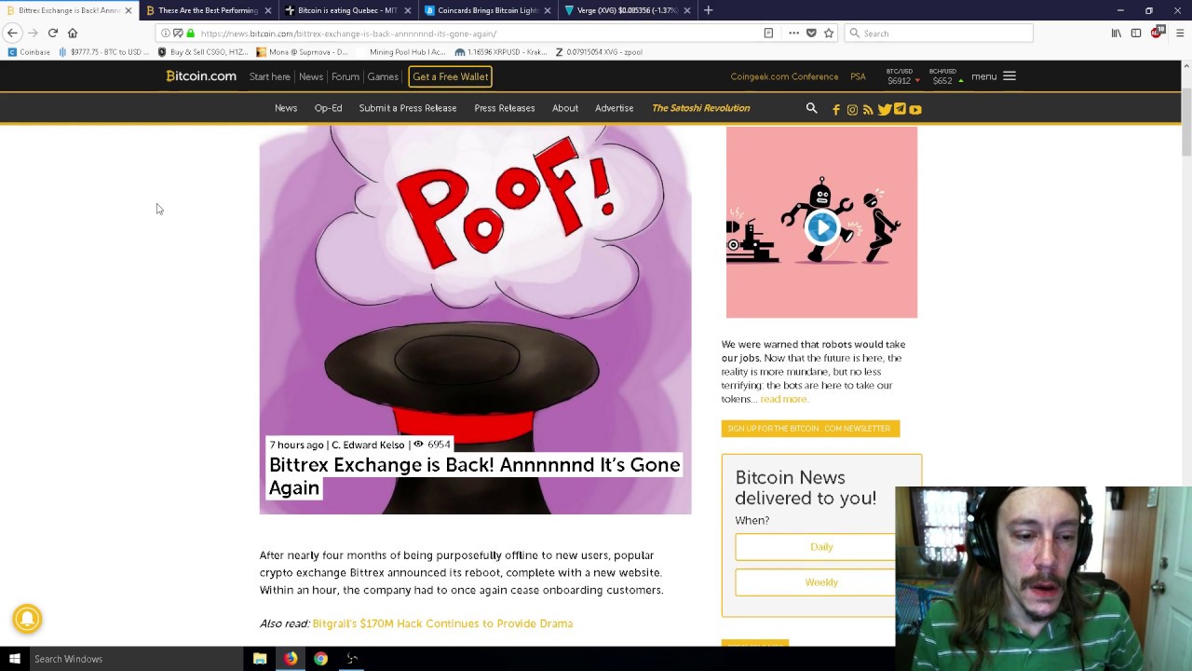The height and width of the screenshot is (671, 1192).
Task: Open Forum in top nav
Action: click(345, 76)
